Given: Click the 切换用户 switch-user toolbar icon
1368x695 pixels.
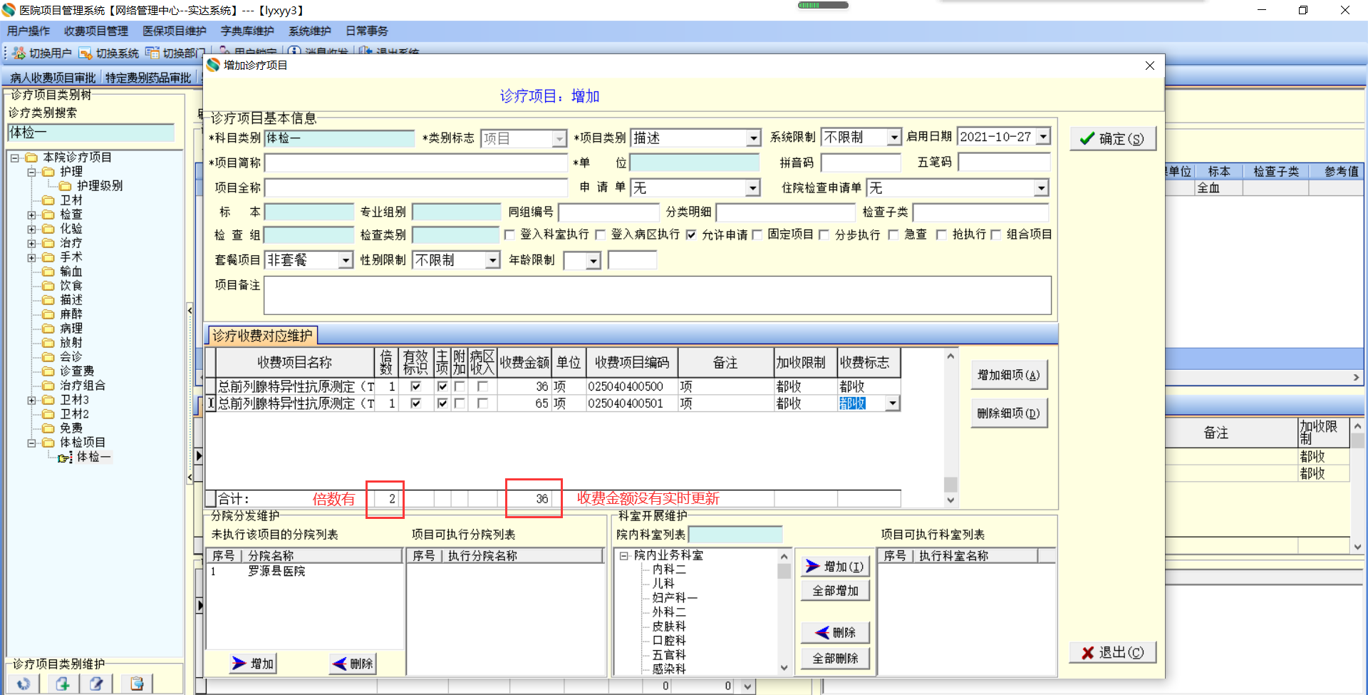Looking at the screenshot, I should point(19,53).
